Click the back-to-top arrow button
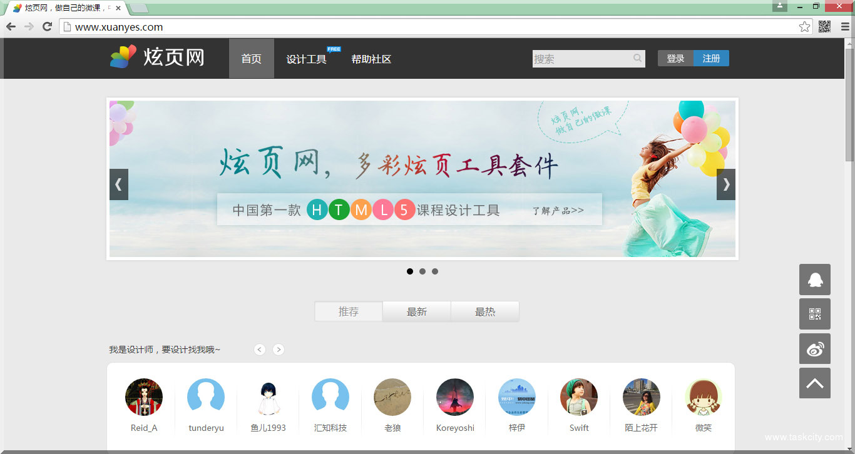Screen dimensions: 855x454 [814, 383]
